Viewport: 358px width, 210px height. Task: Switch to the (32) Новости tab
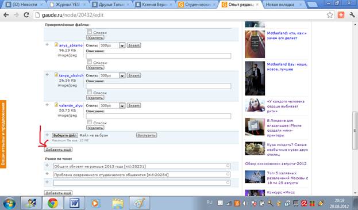[x=24, y=5]
